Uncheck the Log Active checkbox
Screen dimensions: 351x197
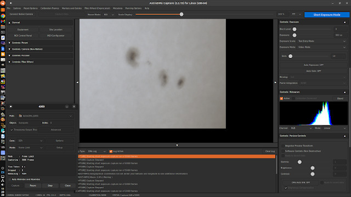[x=111, y=151]
